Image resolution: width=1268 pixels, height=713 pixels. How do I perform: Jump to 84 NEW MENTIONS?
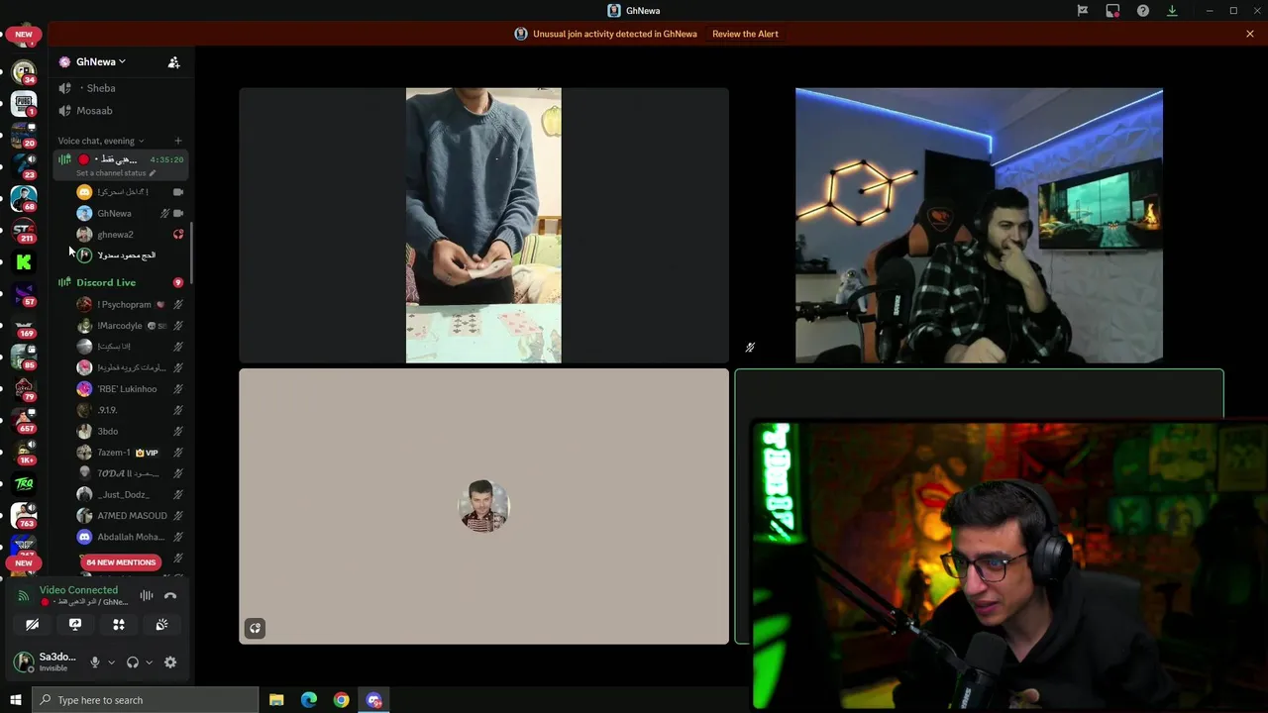pyautogui.click(x=121, y=562)
